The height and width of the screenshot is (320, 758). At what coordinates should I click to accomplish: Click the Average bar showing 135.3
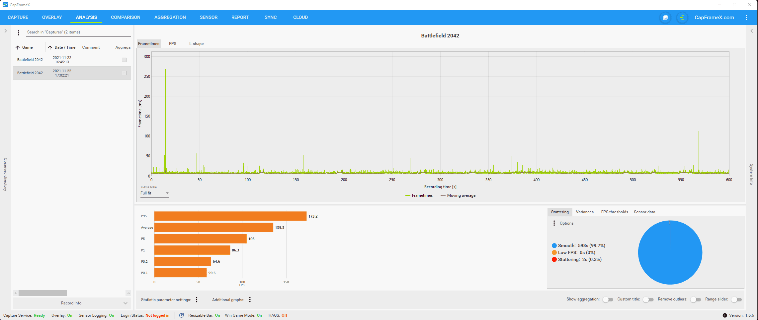click(214, 228)
